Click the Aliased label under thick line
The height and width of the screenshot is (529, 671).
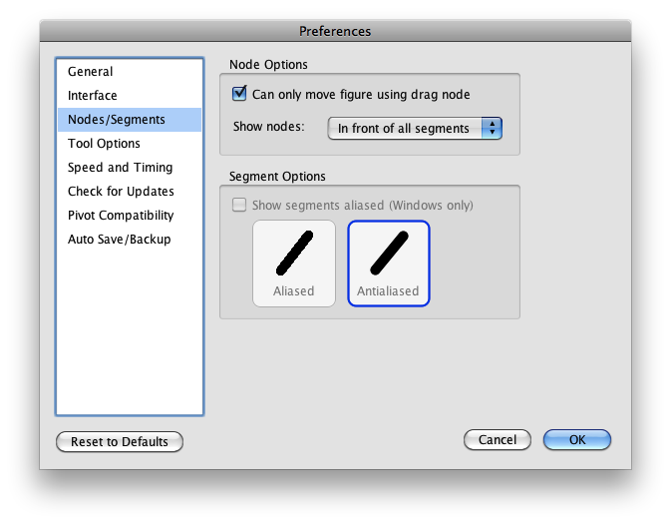(x=294, y=291)
